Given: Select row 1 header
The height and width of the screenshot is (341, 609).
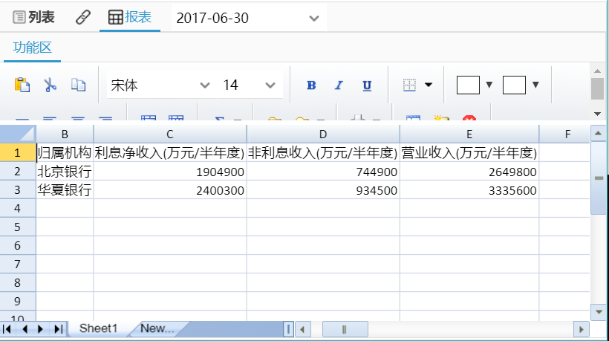Looking at the screenshot, I should [18, 152].
